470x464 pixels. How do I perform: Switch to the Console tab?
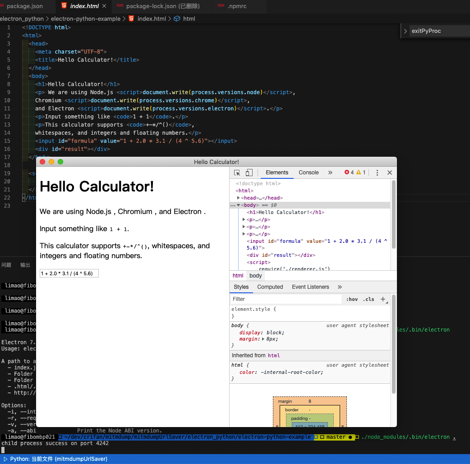309,173
